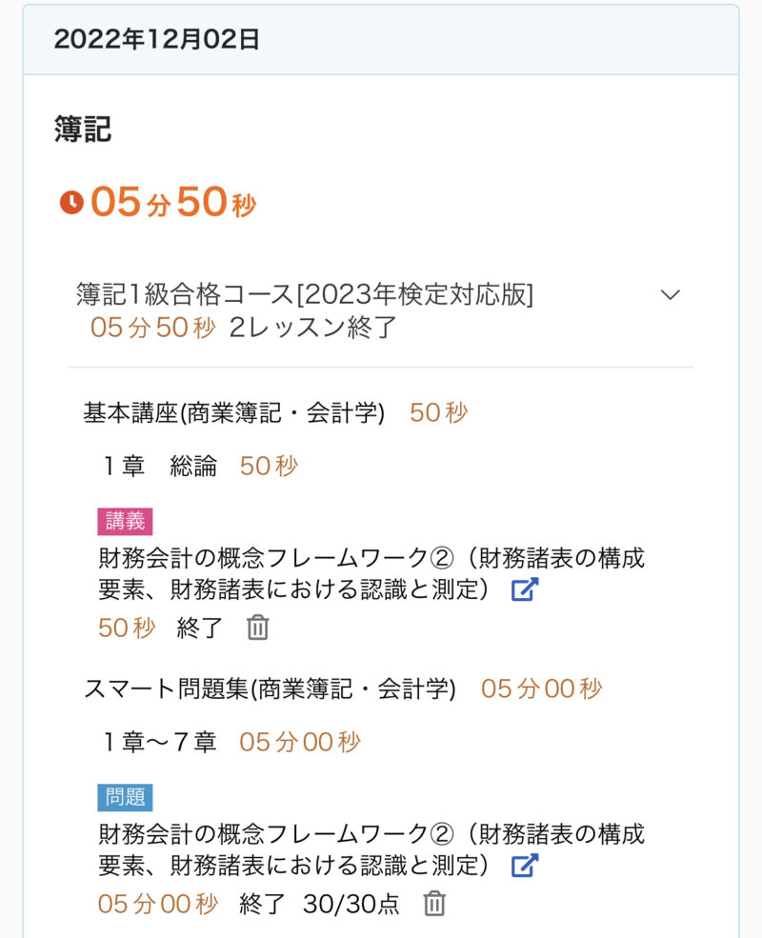Click the 30/30点 score text
762x938 pixels.
[351, 904]
